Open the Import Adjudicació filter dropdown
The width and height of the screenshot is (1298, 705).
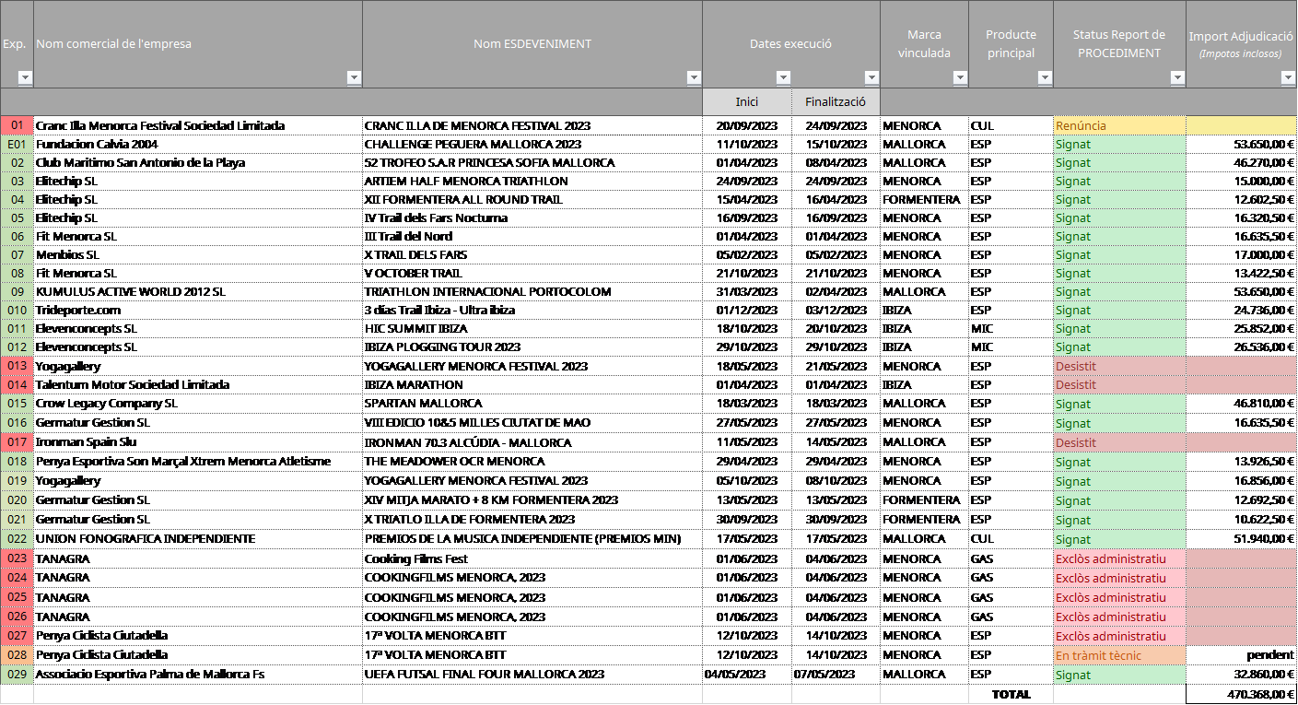pos(1288,78)
